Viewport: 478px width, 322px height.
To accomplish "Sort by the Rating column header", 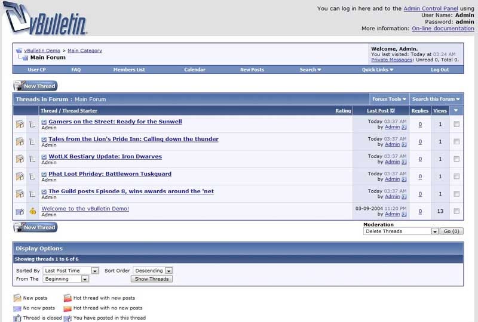I will coord(343,111).
